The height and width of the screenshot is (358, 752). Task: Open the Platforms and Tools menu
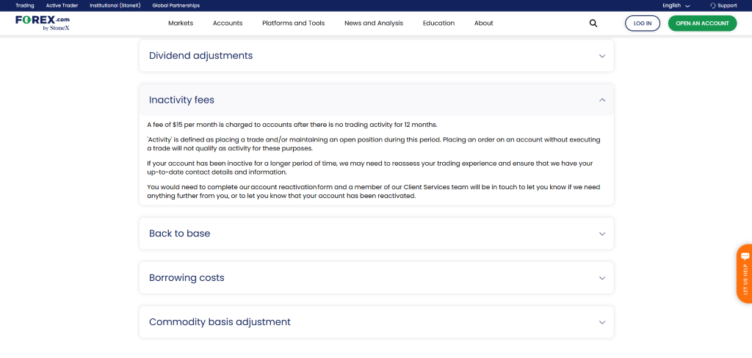tap(293, 23)
